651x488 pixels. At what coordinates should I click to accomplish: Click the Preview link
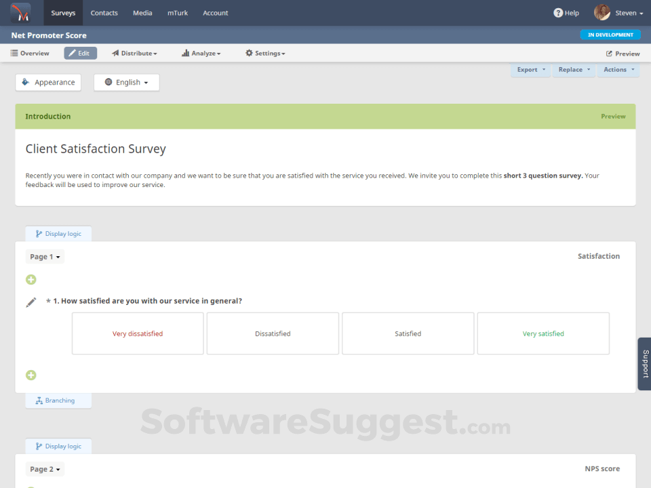coord(623,53)
